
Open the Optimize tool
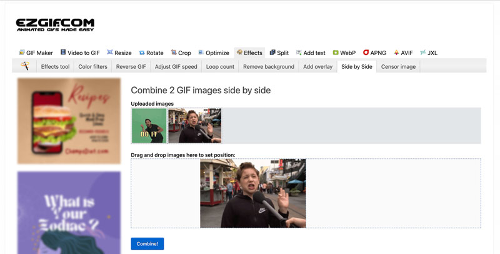point(213,53)
